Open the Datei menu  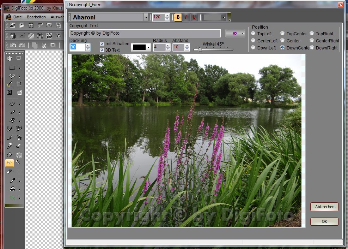click(17, 17)
